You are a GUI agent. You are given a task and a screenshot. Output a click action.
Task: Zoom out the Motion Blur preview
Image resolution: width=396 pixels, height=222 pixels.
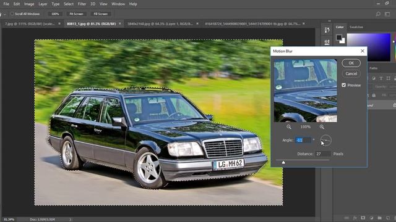coord(289,127)
